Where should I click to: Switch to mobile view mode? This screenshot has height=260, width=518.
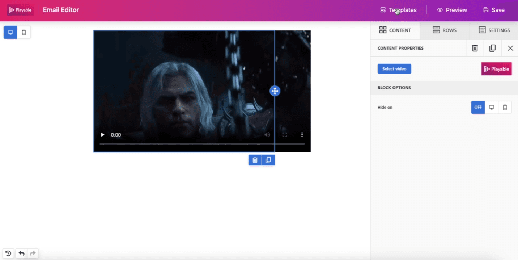(24, 32)
